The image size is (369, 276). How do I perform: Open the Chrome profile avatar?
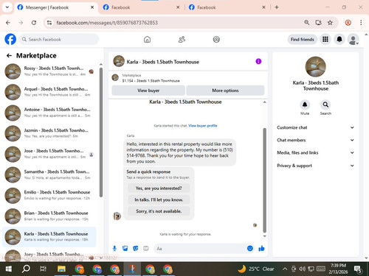coord(348,23)
